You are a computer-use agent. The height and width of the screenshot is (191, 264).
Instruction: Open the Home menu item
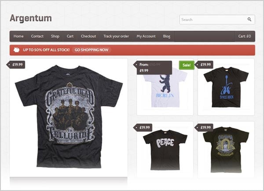(18, 36)
